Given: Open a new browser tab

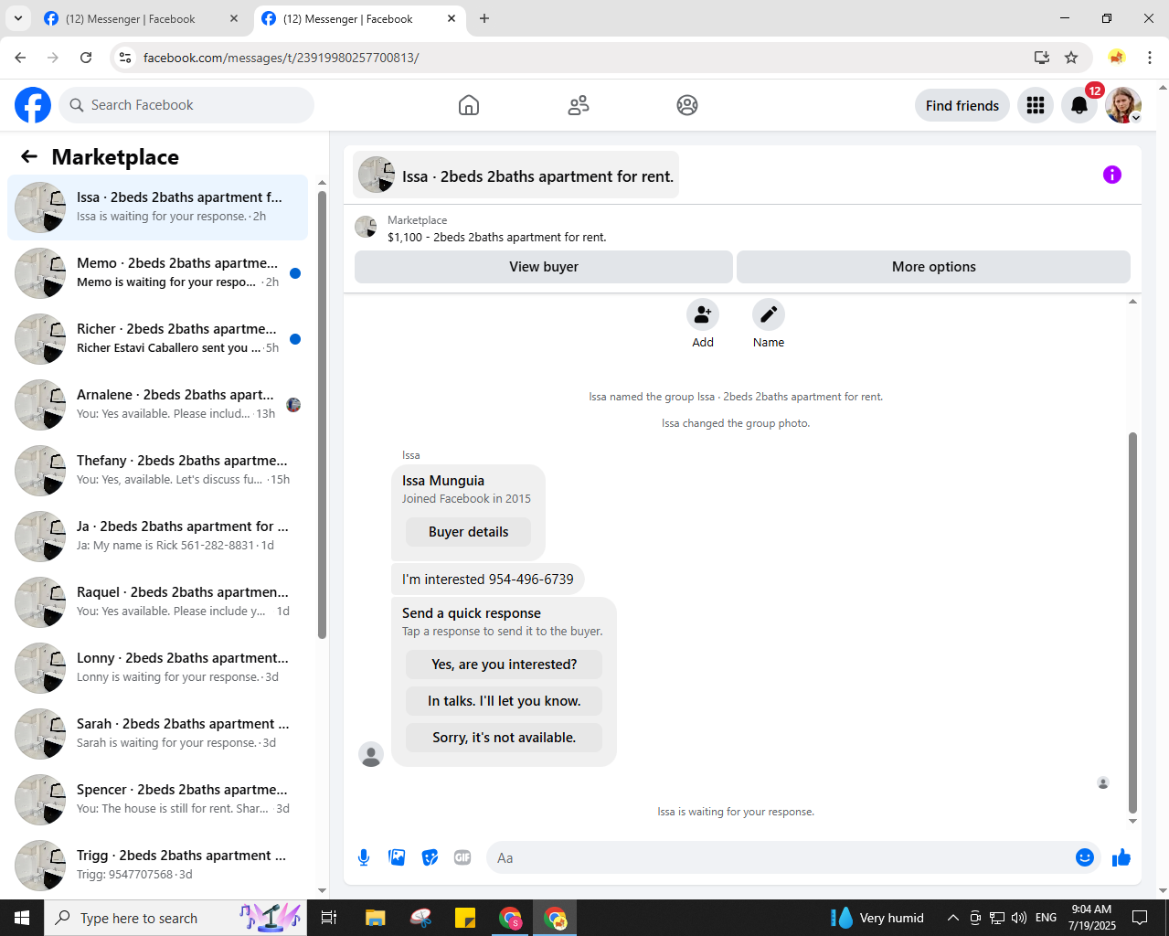Looking at the screenshot, I should (484, 18).
